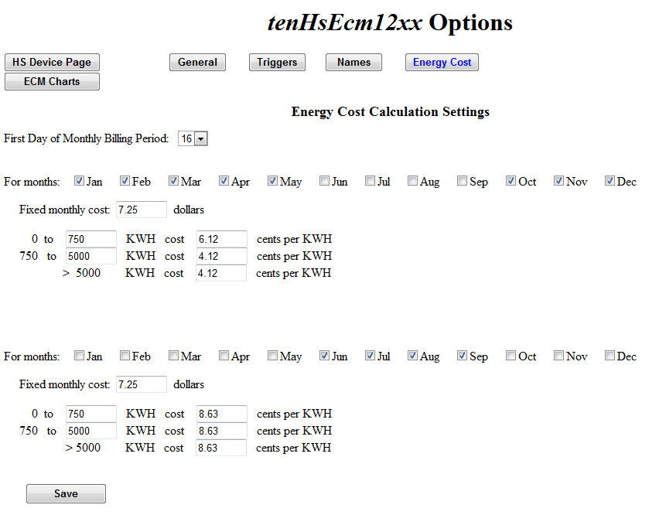Select the 6.12 cents per KWH field
Image resolution: width=649 pixels, height=515 pixels.
tap(221, 239)
